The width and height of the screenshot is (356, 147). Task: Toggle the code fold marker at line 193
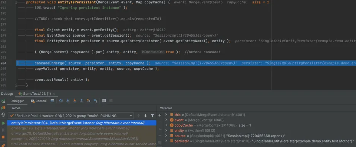pyautogui.click(x=16, y=2)
